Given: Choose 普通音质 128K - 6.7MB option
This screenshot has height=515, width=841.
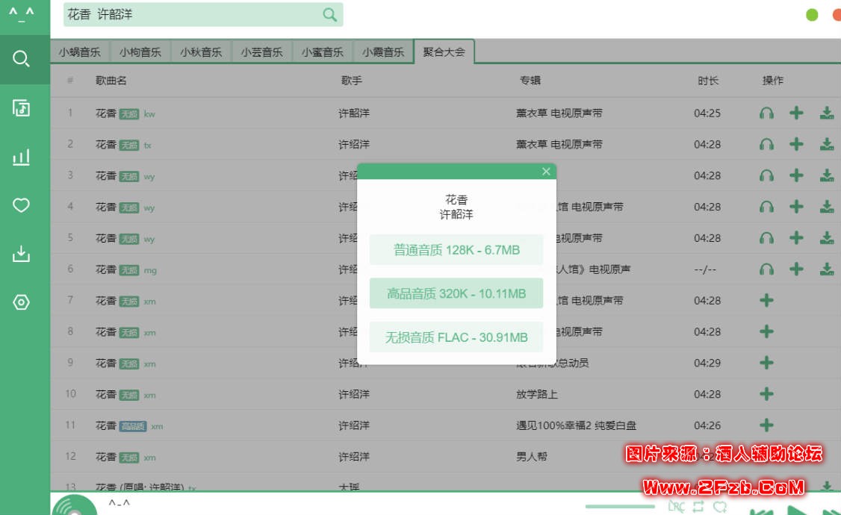Looking at the screenshot, I should 456,250.
